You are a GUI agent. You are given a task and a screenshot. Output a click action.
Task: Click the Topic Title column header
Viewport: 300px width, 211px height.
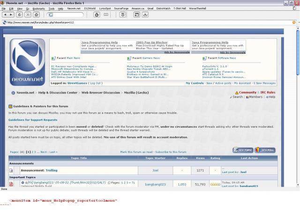click(x=79, y=158)
